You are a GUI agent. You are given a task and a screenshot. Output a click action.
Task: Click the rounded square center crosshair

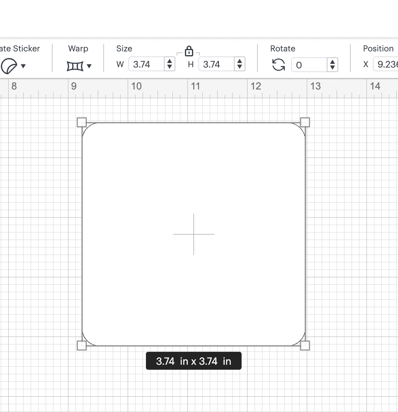click(194, 234)
